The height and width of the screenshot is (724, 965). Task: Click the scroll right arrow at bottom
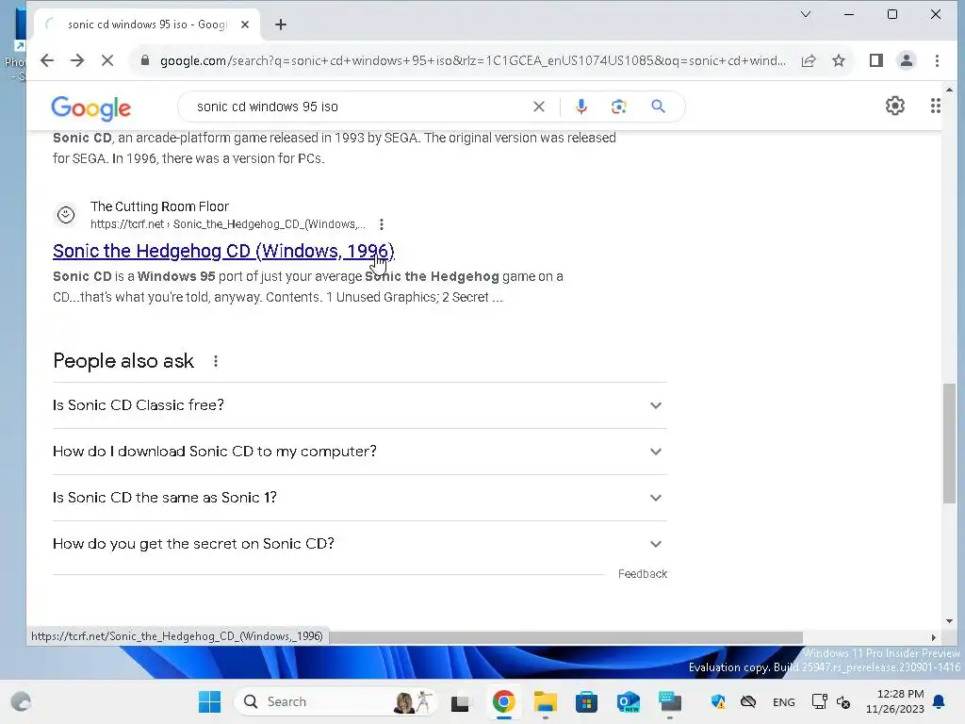click(x=934, y=638)
